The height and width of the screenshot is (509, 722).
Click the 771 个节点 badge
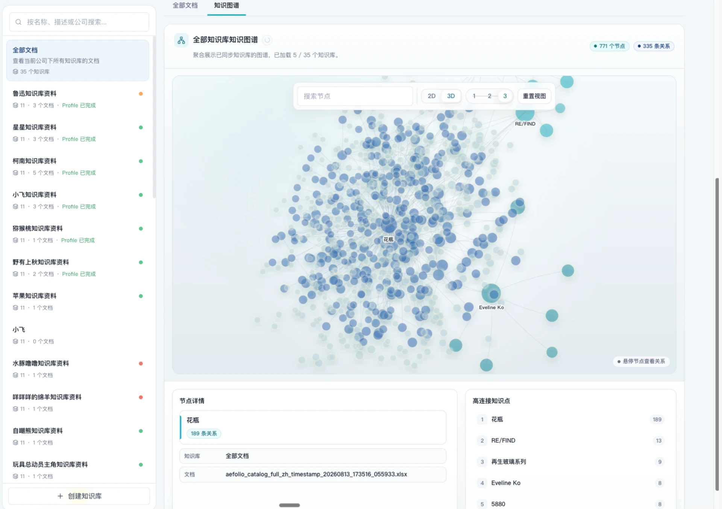tap(609, 46)
